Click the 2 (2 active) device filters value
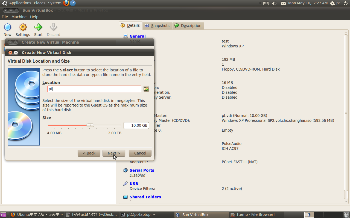 pyautogui.click(x=232, y=189)
